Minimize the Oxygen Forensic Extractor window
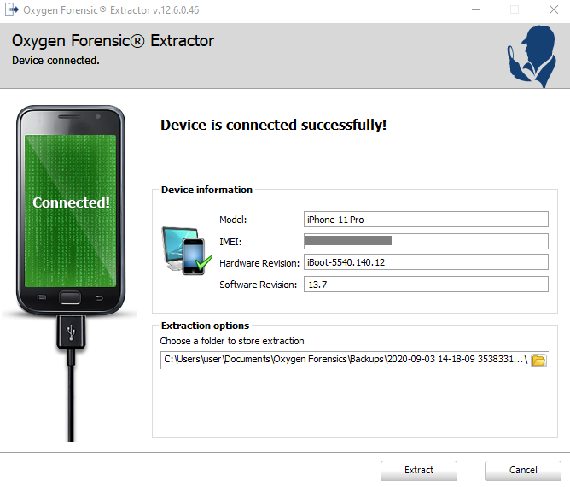Screen dimensions: 570x487 click(x=476, y=10)
